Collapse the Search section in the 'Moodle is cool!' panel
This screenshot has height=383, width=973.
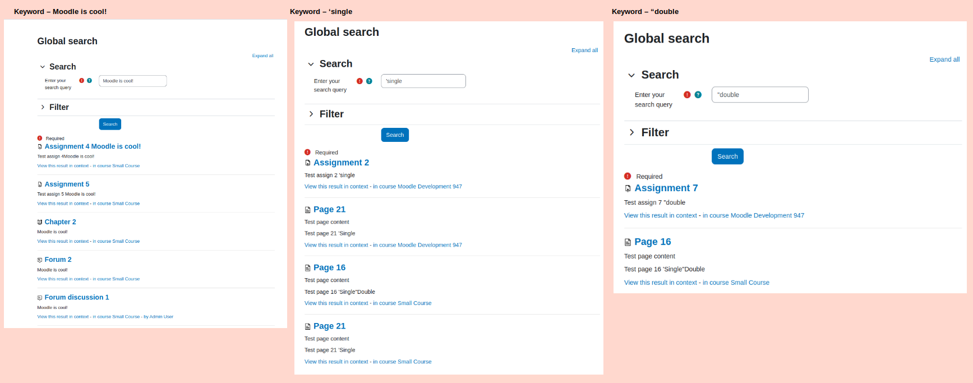(43, 67)
